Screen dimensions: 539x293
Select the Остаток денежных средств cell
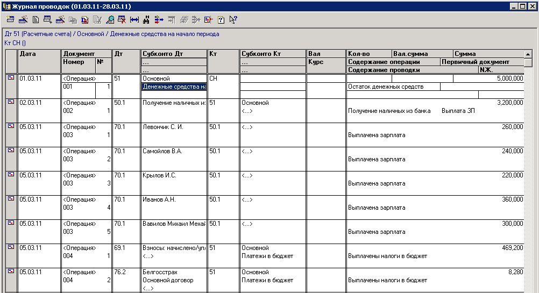click(393, 87)
